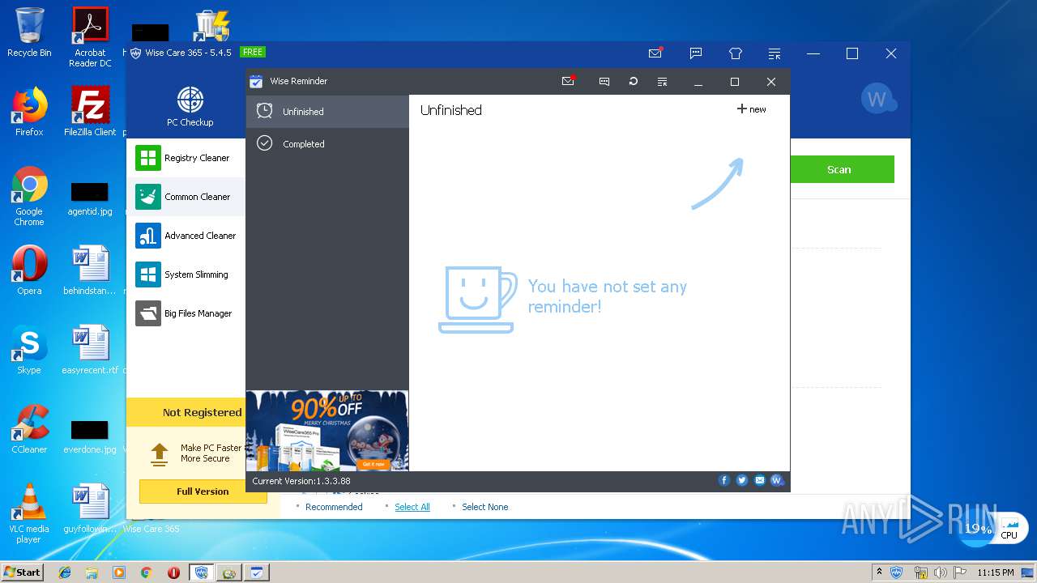1037x583 pixels.
Task: Open agentid.jpg on the desktop
Action: click(90, 198)
